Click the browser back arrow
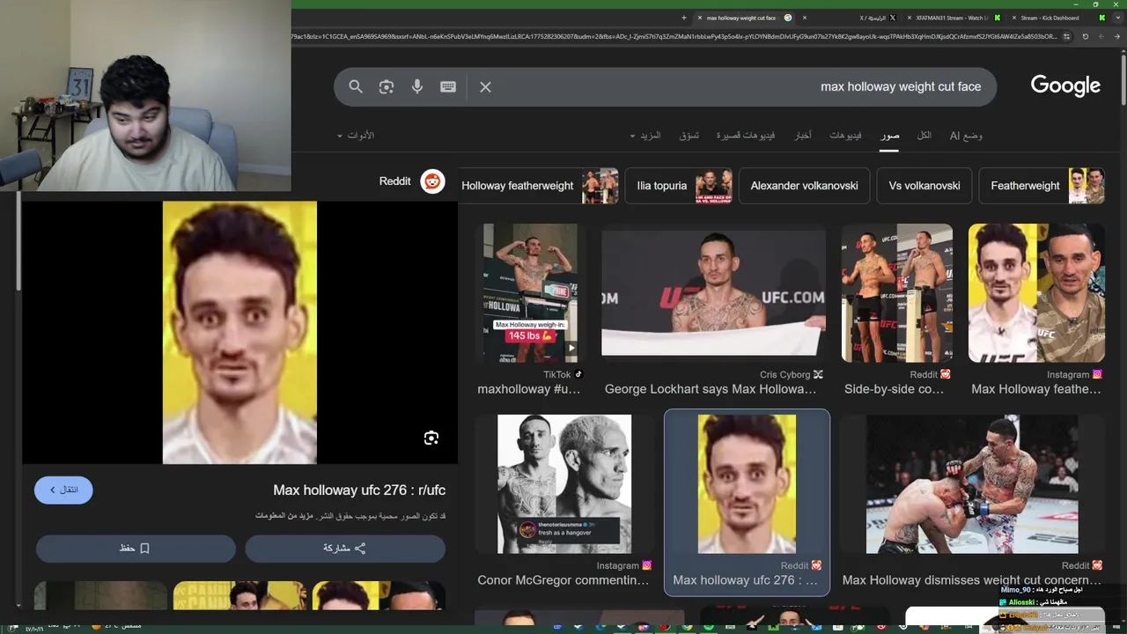Viewport: 1127px width, 634px height. 1119,36
